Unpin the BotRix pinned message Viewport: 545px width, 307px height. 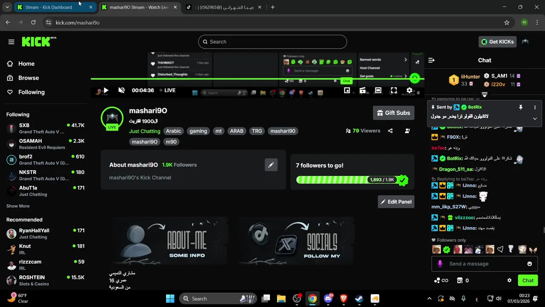pos(520,107)
